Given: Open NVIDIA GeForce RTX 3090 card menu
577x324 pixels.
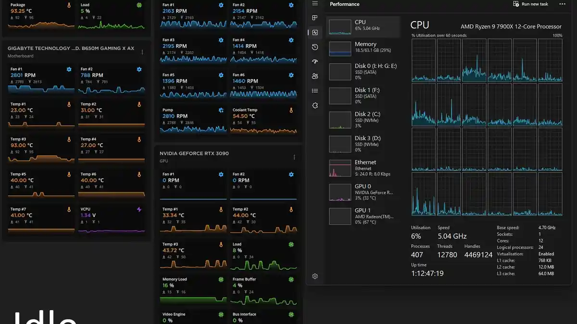Looking at the screenshot, I should [294, 157].
